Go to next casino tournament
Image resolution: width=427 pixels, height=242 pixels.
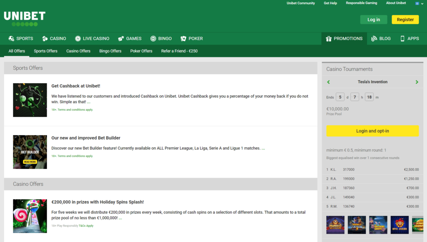(417, 82)
